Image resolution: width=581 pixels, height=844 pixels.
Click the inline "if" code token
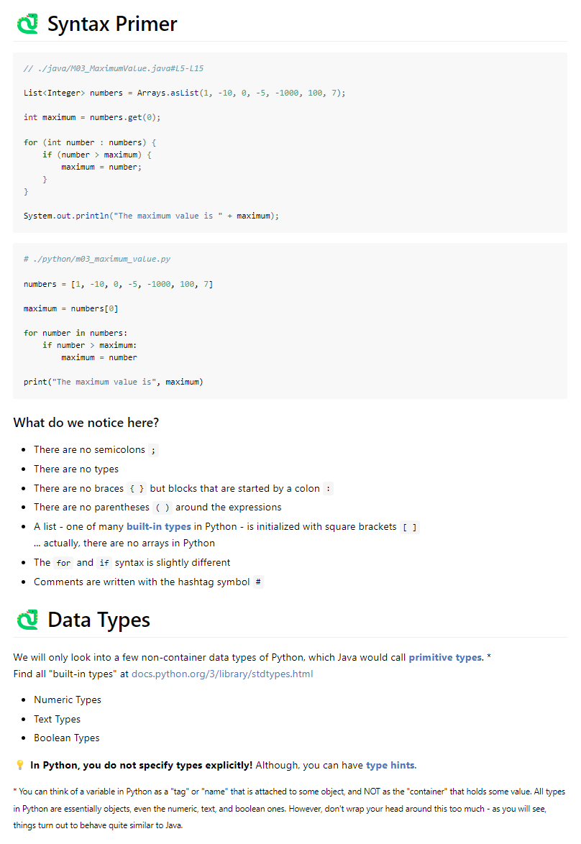pos(104,563)
